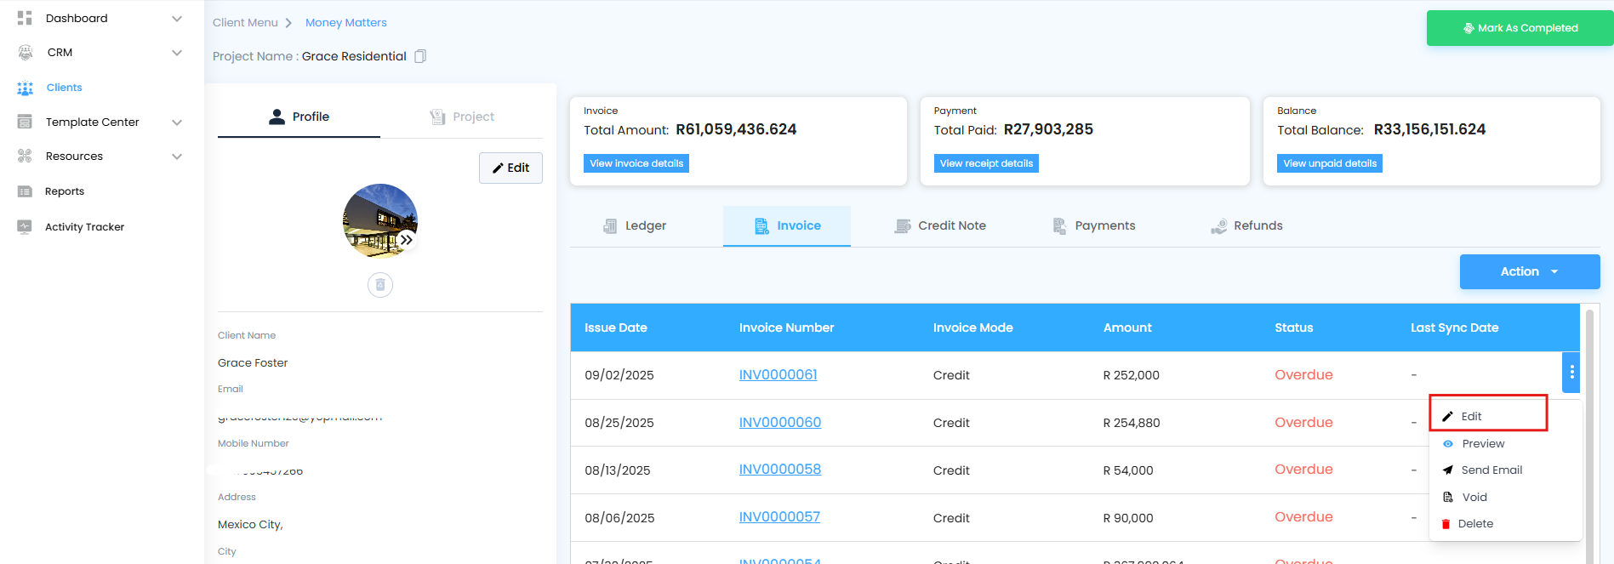Choose the Void document icon

(1448, 497)
